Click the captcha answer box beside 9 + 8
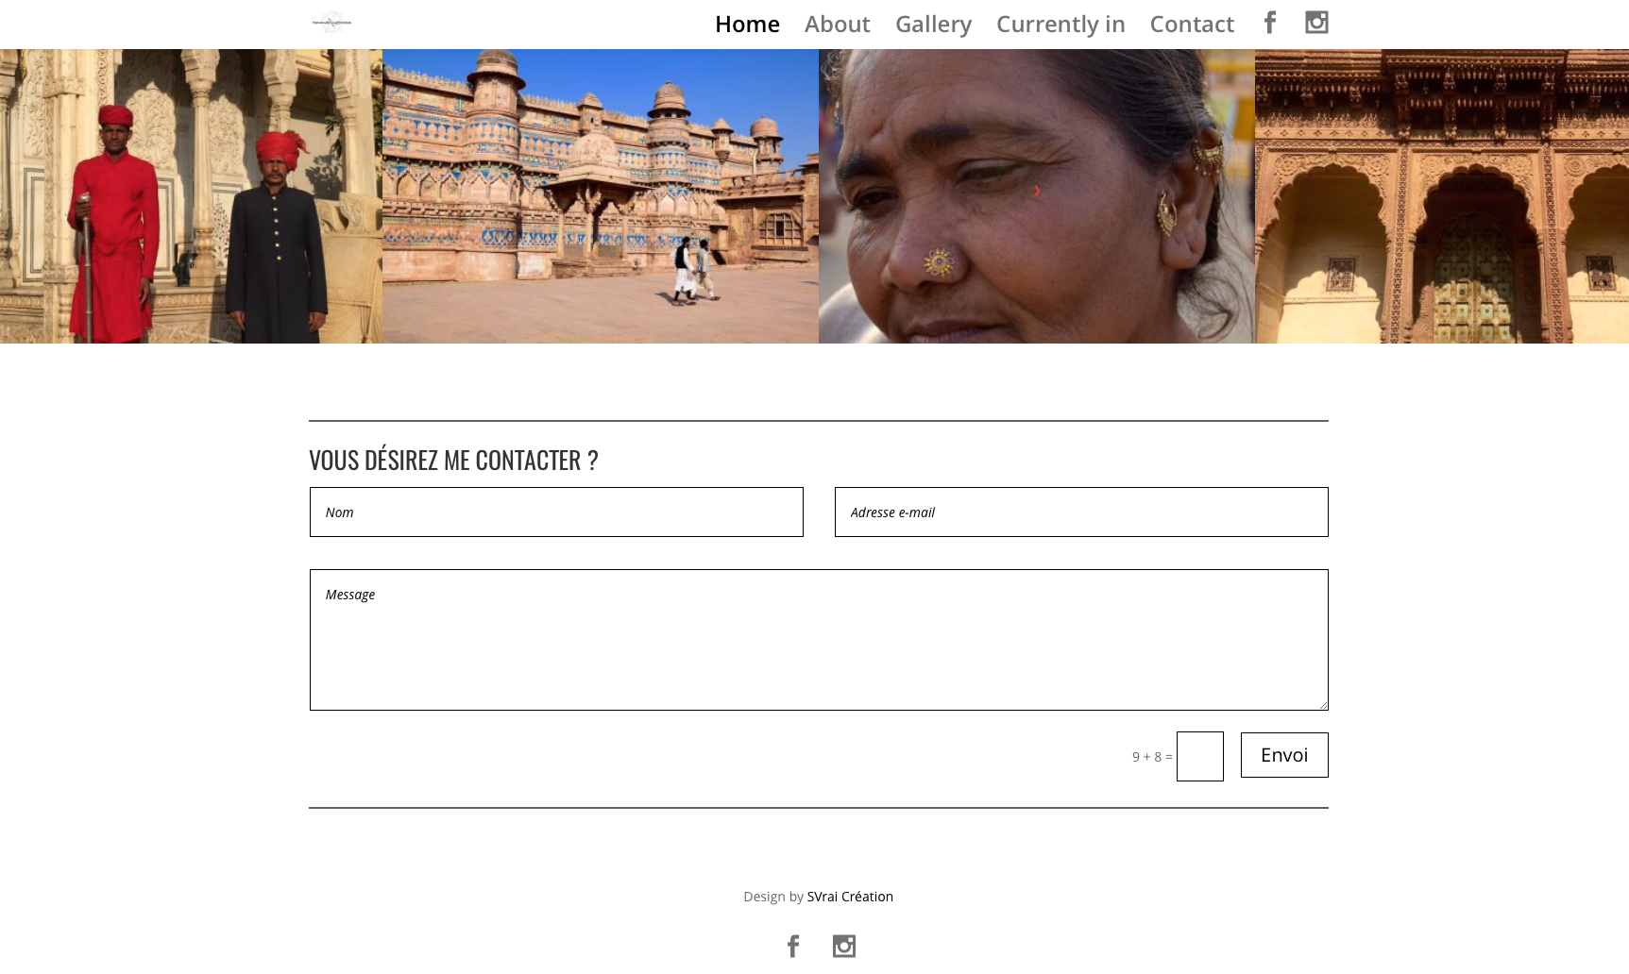 tap(1199, 757)
